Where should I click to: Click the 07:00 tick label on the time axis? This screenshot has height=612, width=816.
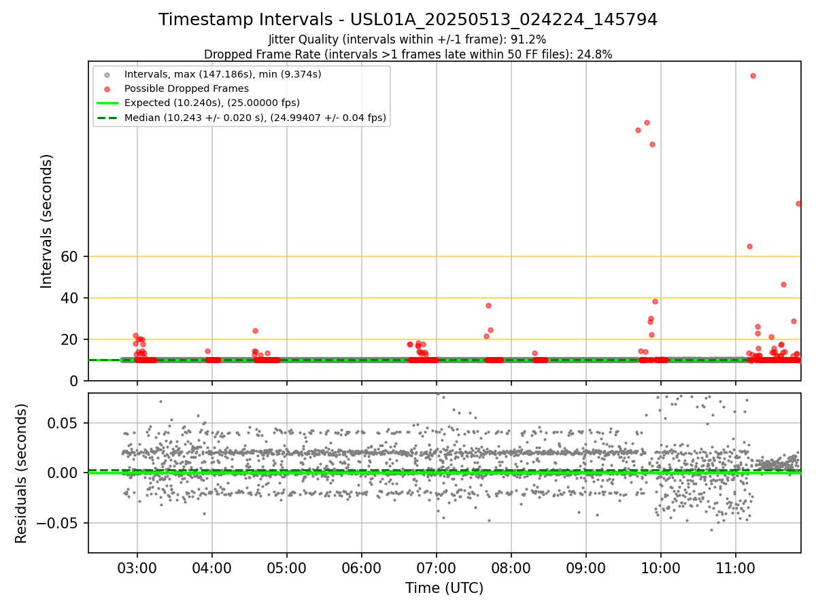coord(437,567)
